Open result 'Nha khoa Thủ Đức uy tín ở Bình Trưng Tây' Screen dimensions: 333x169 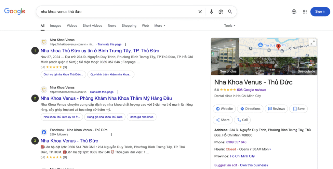100,51
